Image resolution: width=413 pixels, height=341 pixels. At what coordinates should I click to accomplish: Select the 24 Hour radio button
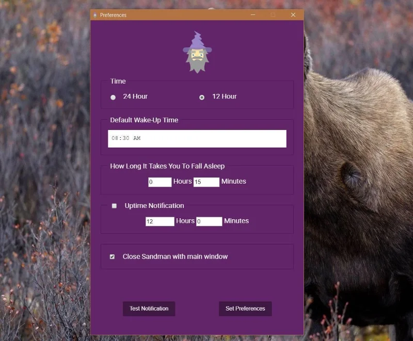click(x=113, y=98)
